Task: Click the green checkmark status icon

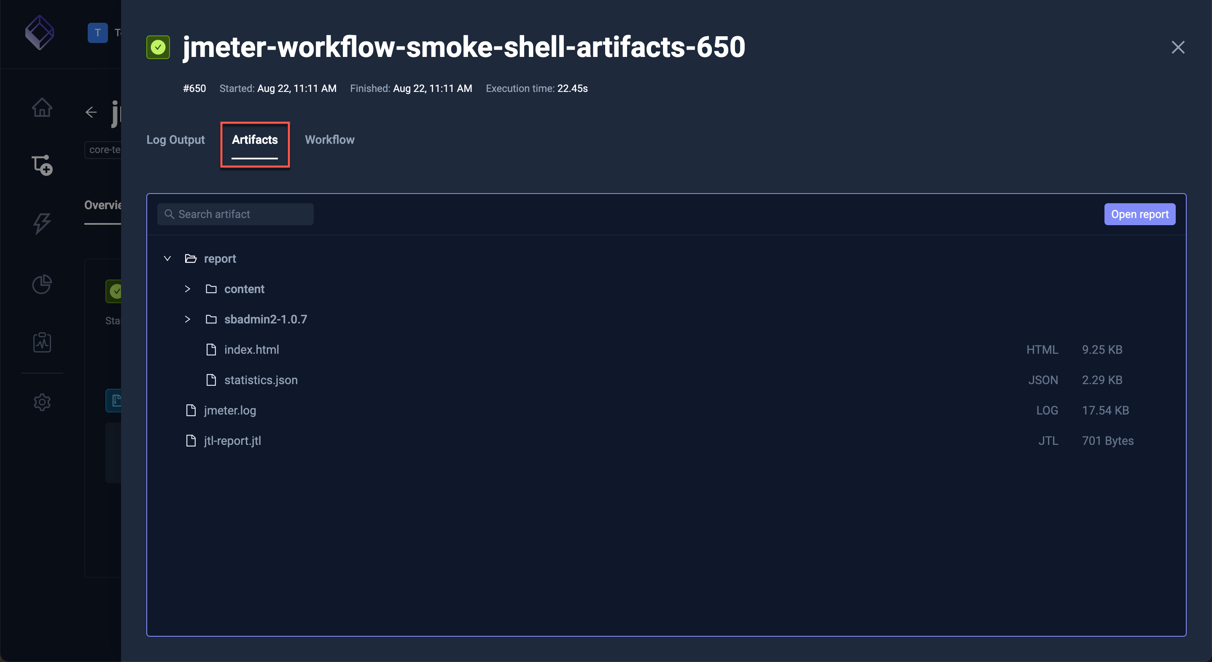Action: click(159, 46)
